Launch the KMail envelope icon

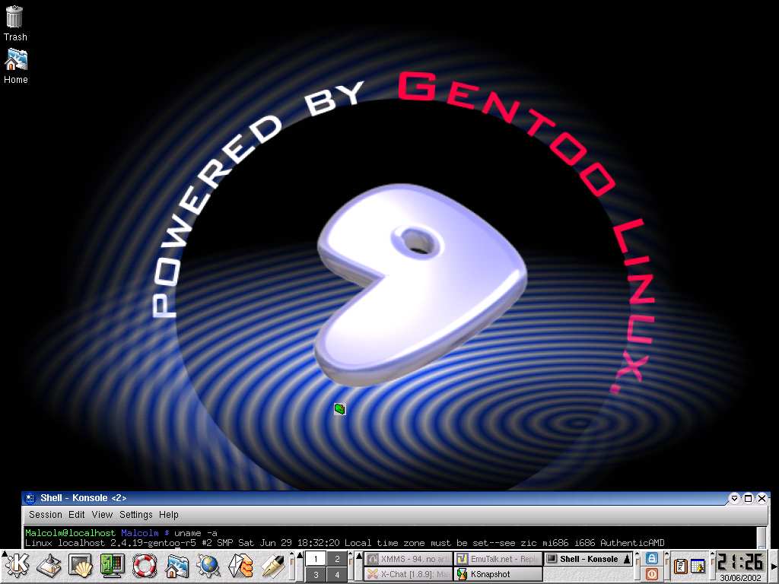240,565
